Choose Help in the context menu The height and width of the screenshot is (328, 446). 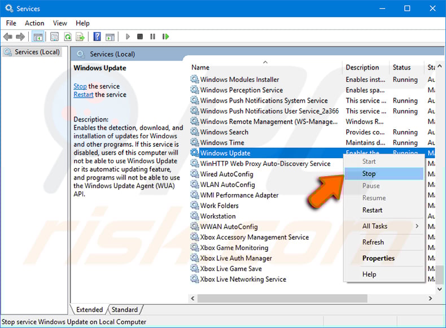click(x=384, y=274)
